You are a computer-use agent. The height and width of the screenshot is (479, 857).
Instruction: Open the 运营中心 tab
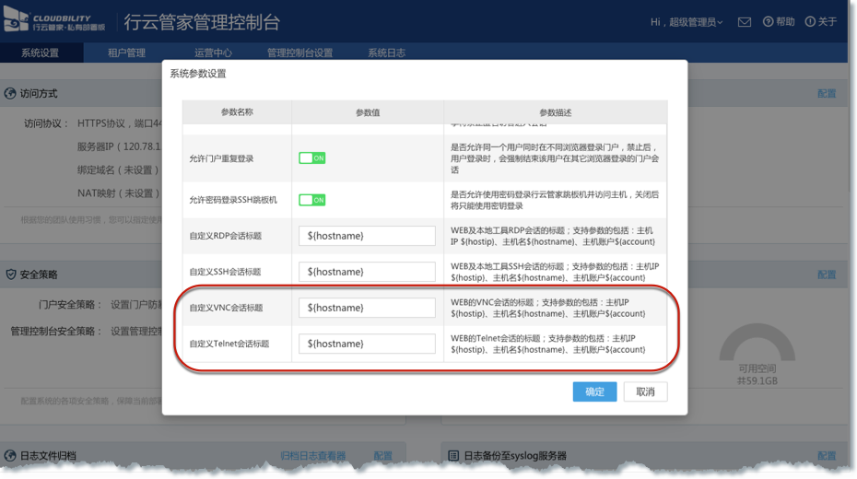(x=213, y=53)
